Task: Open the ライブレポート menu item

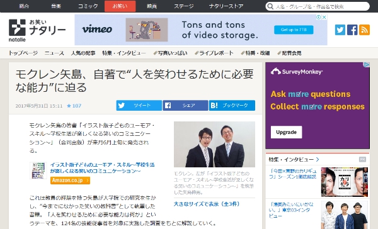Action: coord(214,53)
